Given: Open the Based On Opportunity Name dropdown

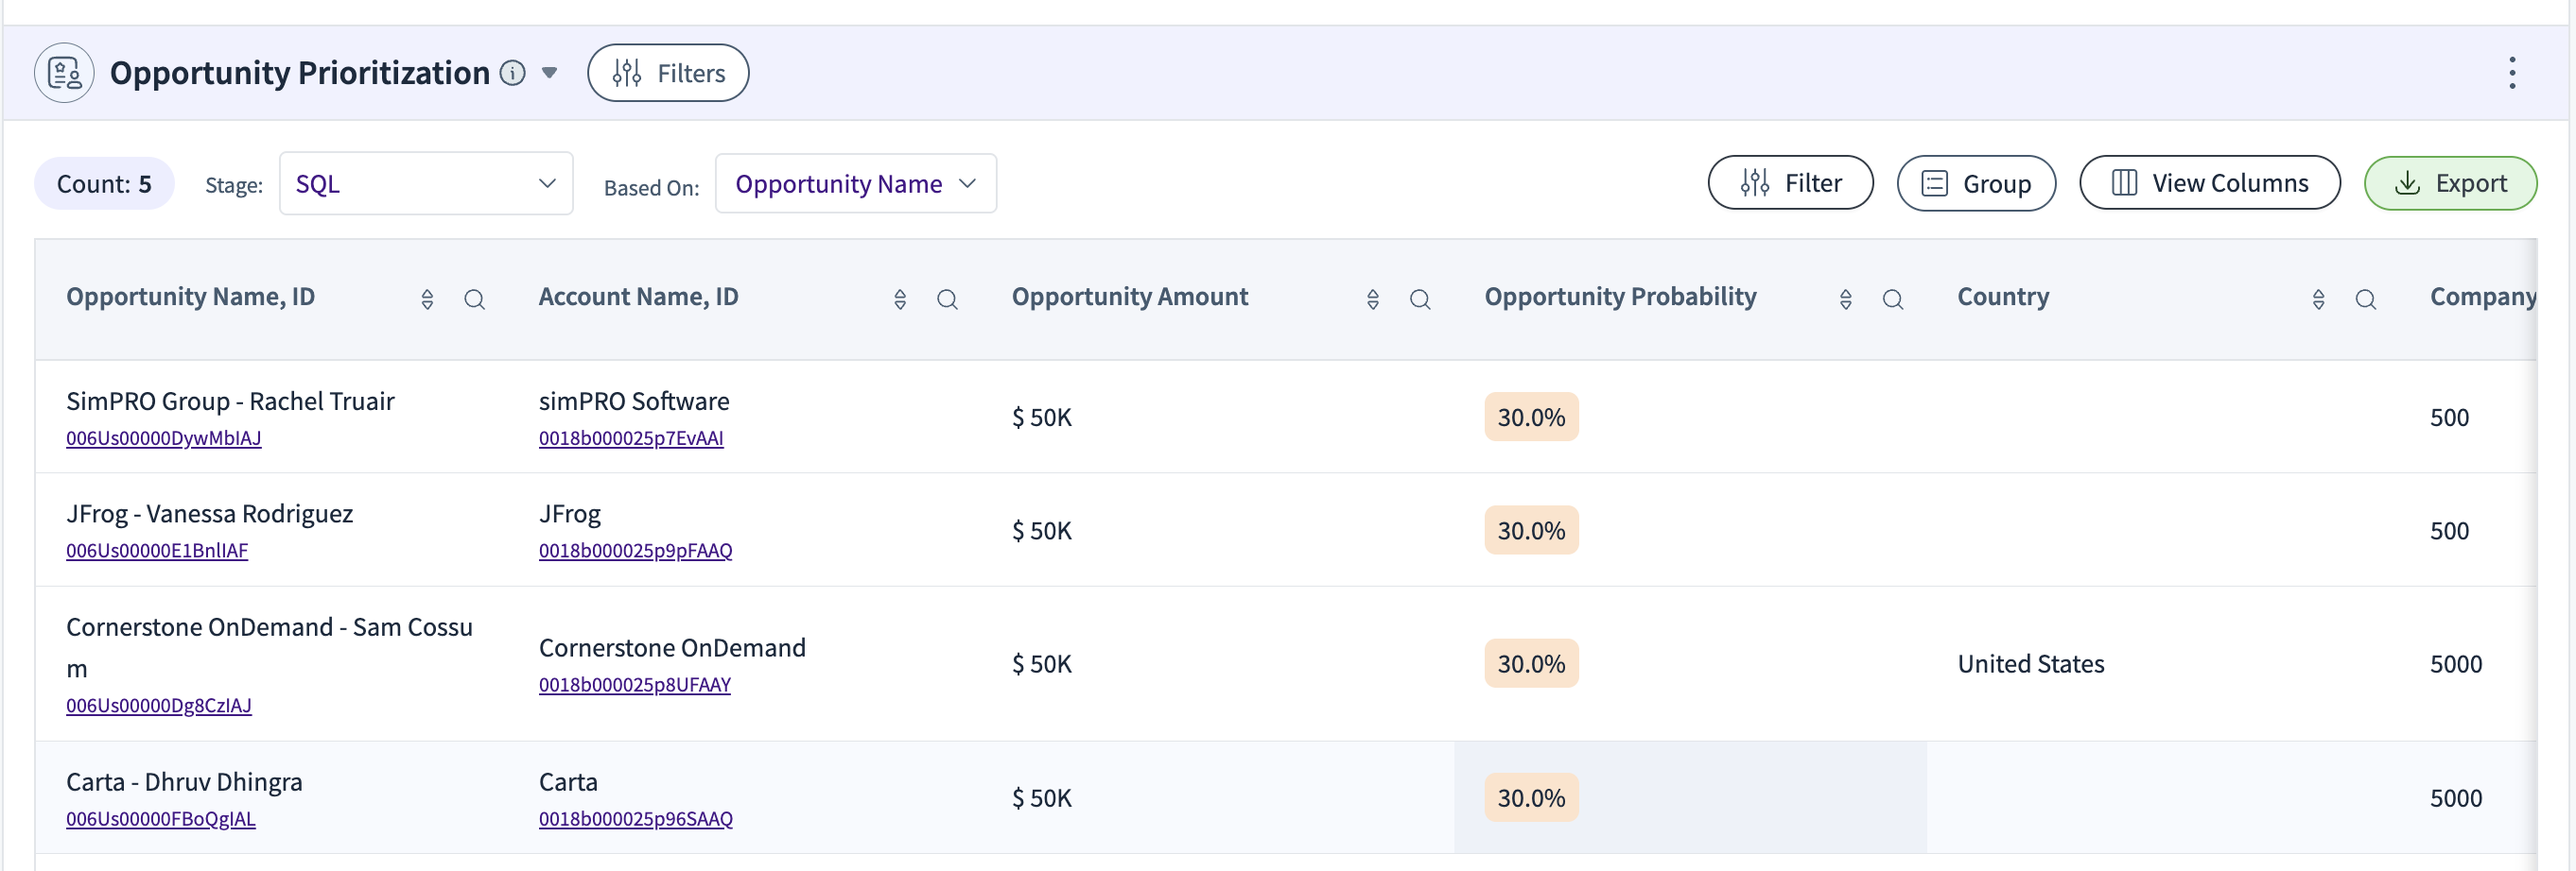Looking at the screenshot, I should click(855, 184).
